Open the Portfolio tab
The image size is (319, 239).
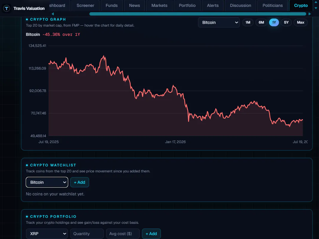pos(187,5)
